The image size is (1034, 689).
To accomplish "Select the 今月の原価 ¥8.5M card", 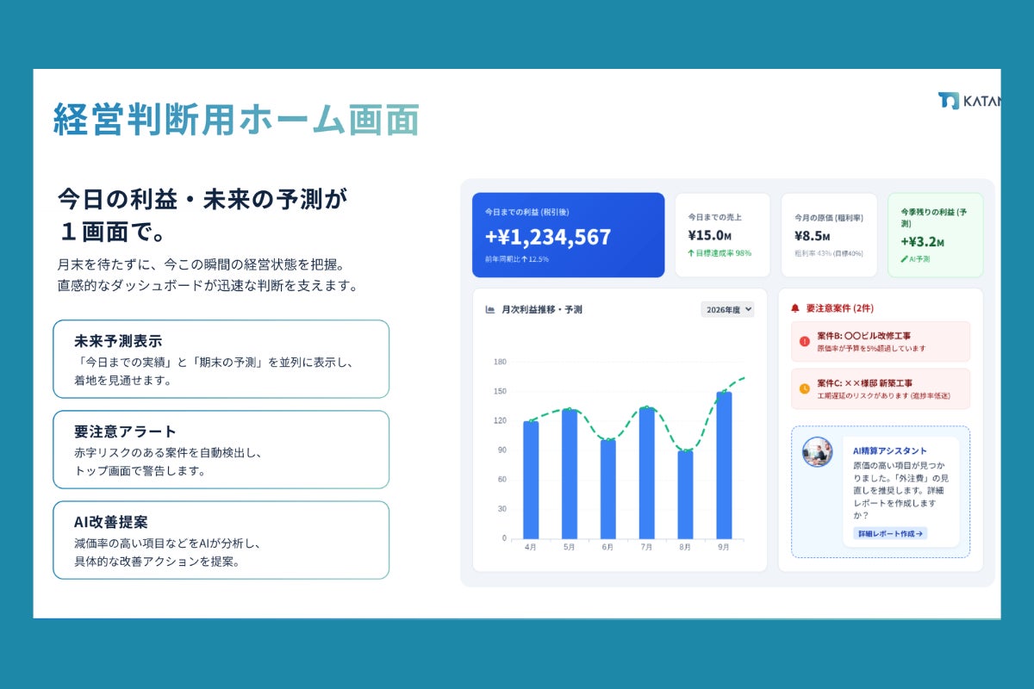I will 829,235.
